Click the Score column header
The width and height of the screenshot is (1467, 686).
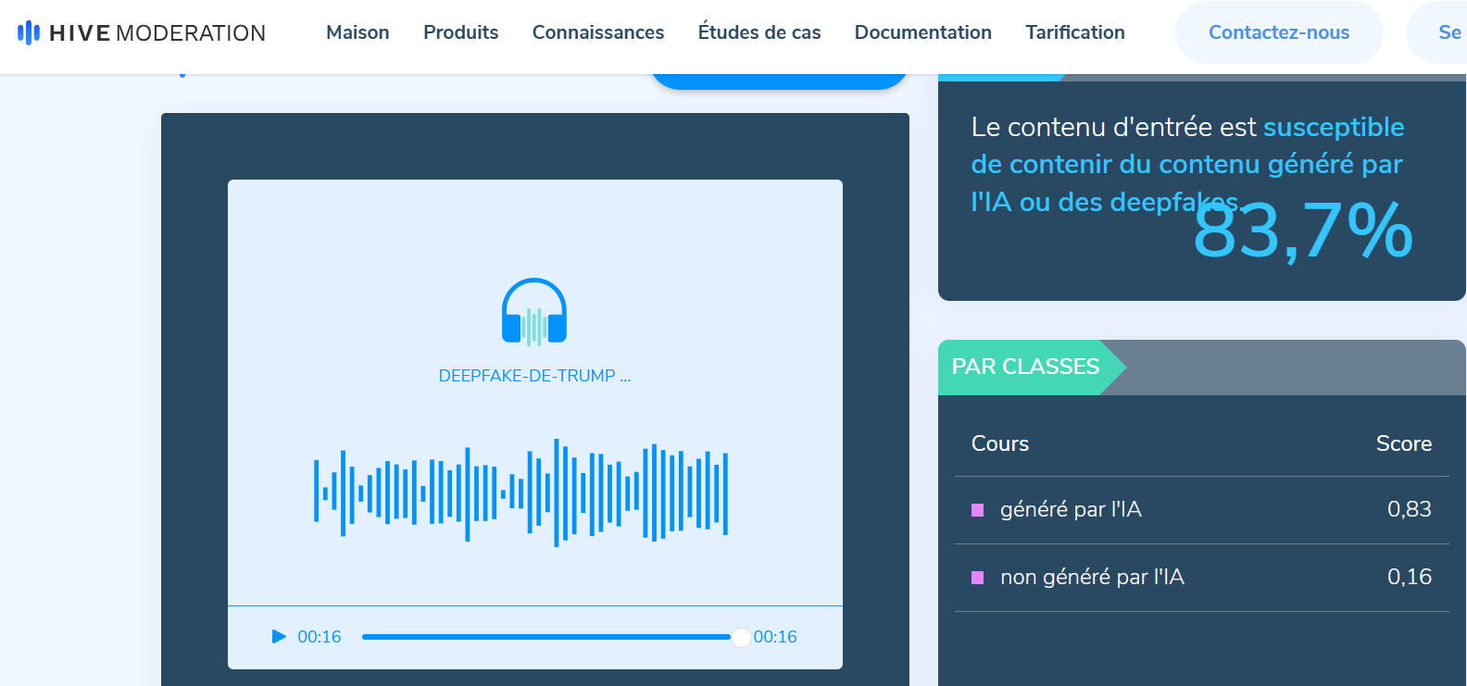pos(1403,443)
